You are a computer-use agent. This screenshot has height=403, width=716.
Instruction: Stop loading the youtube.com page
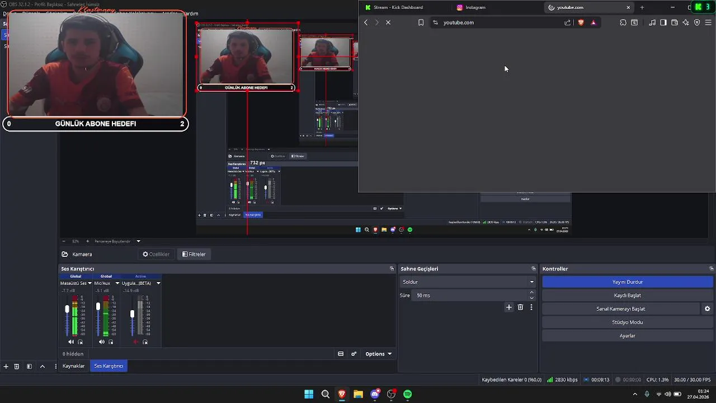pos(388,22)
